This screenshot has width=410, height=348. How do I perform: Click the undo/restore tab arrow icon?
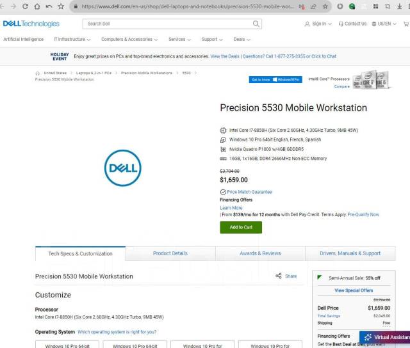(49, 6)
